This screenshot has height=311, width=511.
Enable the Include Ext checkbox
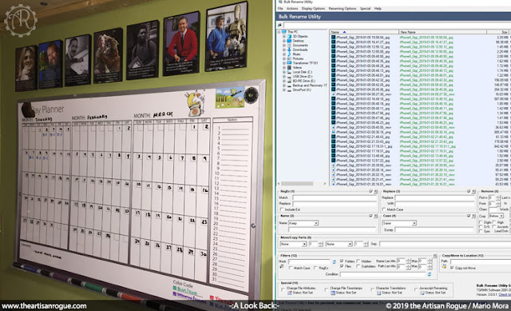tap(282, 209)
